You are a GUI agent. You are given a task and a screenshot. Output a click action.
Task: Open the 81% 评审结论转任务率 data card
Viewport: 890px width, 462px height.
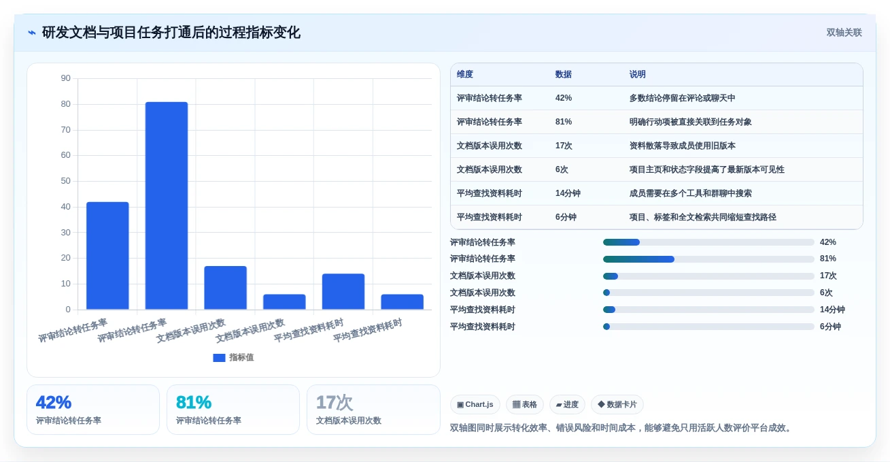point(233,410)
